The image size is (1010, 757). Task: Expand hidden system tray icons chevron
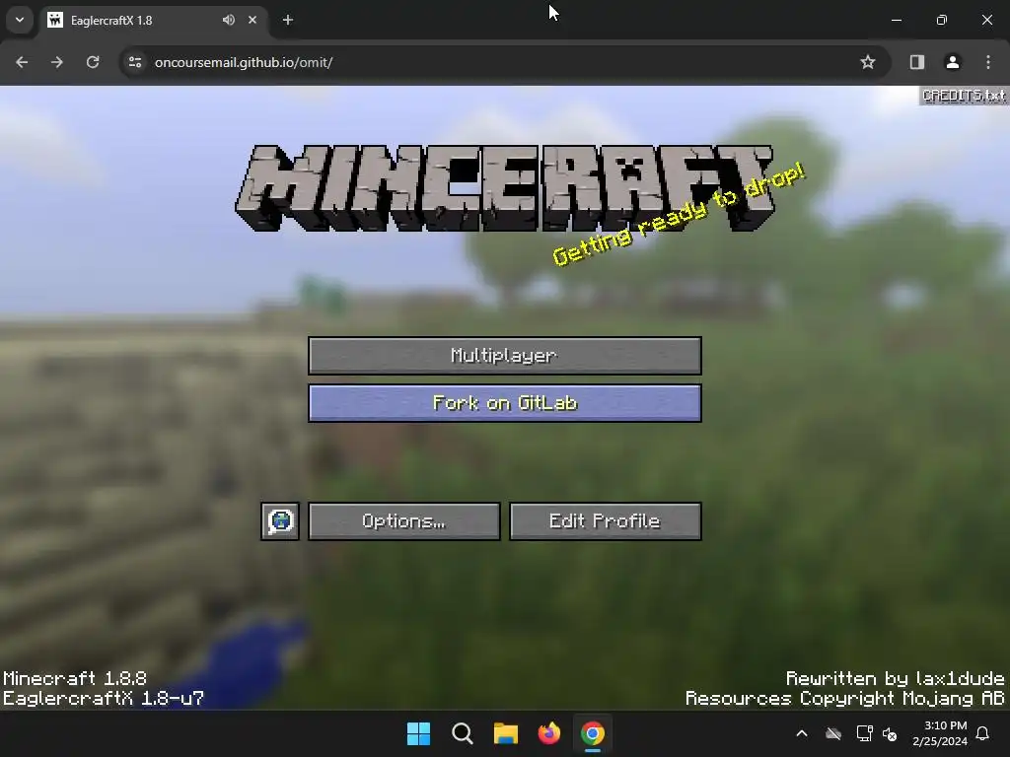pyautogui.click(x=802, y=733)
